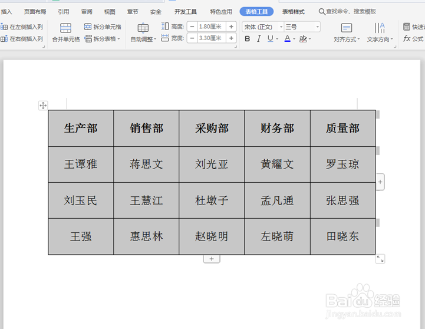Screen dimensions: 425x329
Task: Click the cell 刘光亚
Action: 212,164
